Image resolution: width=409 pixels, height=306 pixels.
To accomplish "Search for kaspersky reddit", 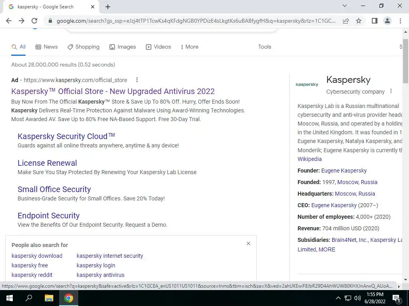I will tap(32, 275).
